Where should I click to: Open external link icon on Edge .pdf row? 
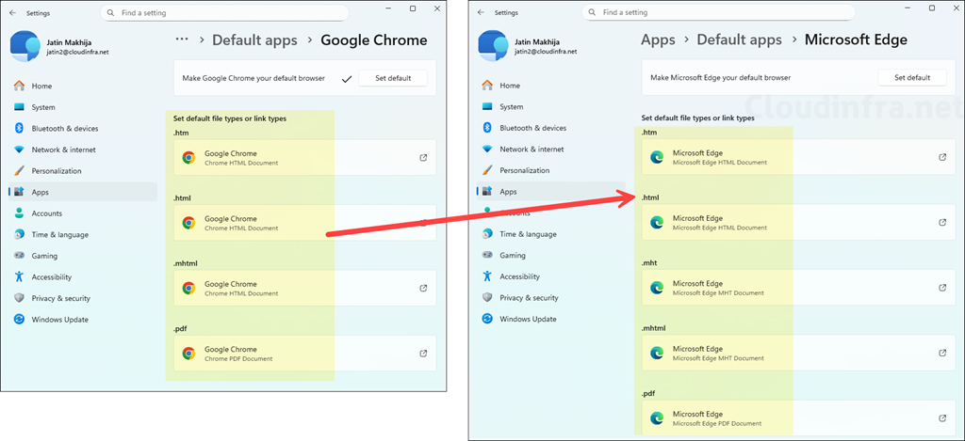point(942,418)
